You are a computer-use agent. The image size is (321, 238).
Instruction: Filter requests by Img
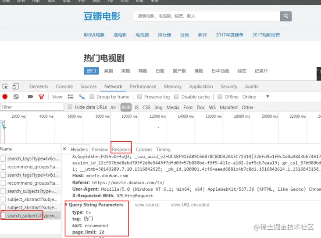(158, 108)
